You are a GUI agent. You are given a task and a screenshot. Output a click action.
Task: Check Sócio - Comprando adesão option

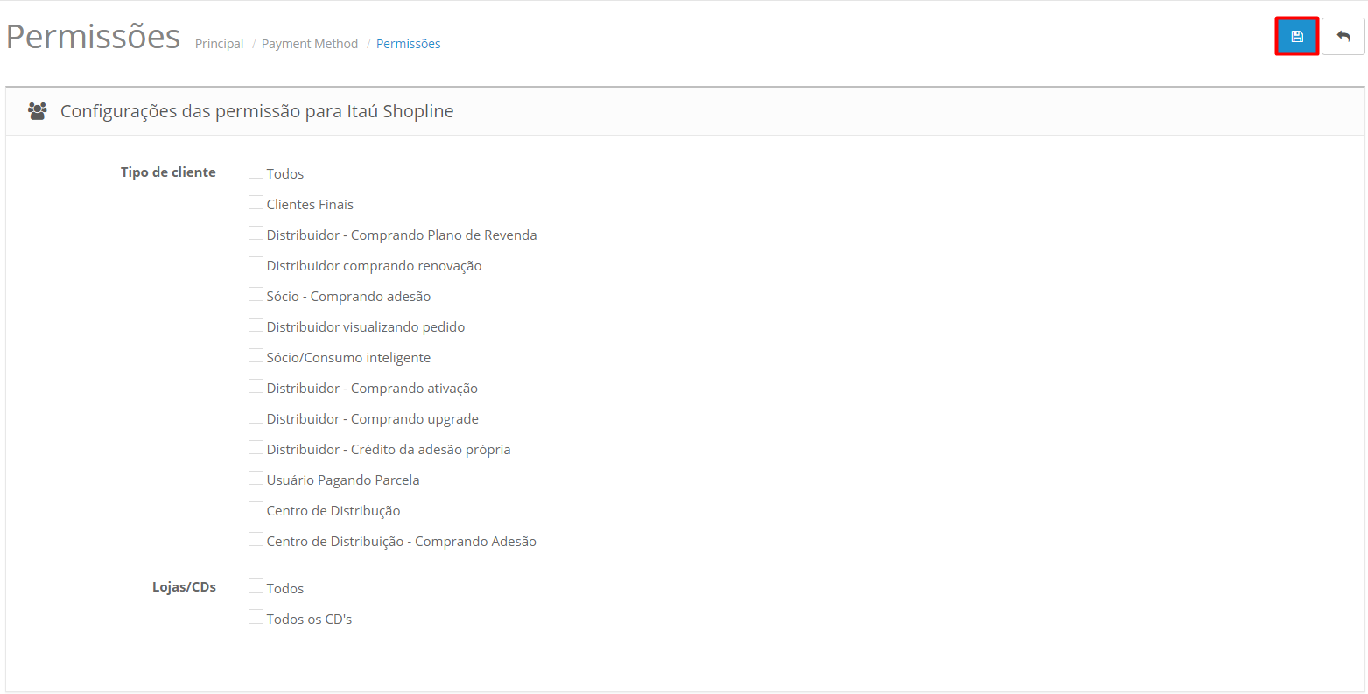coord(256,295)
